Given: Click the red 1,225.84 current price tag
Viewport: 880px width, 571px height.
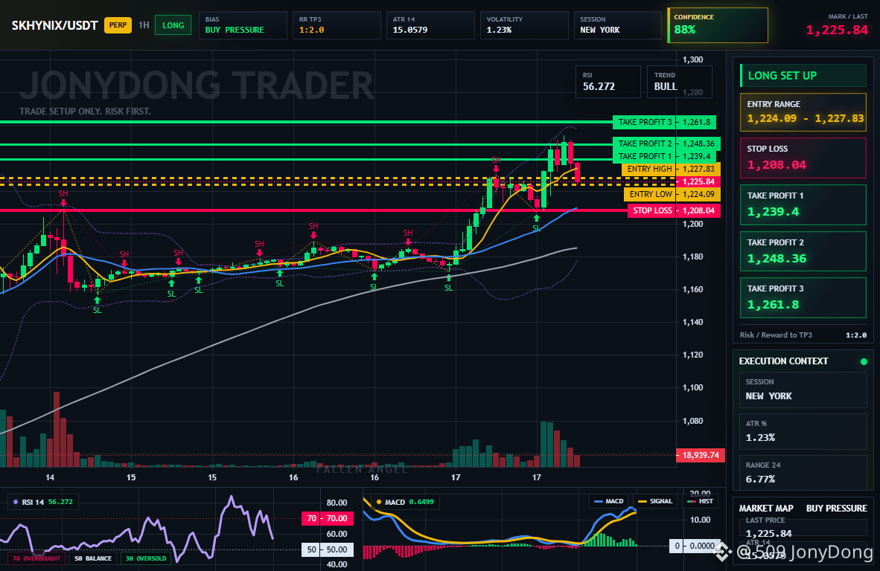Looking at the screenshot, I should pyautogui.click(x=698, y=181).
